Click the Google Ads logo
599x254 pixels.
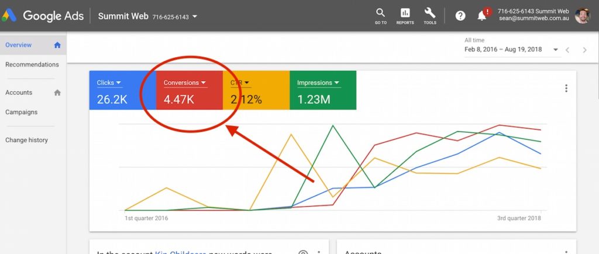(x=9, y=16)
